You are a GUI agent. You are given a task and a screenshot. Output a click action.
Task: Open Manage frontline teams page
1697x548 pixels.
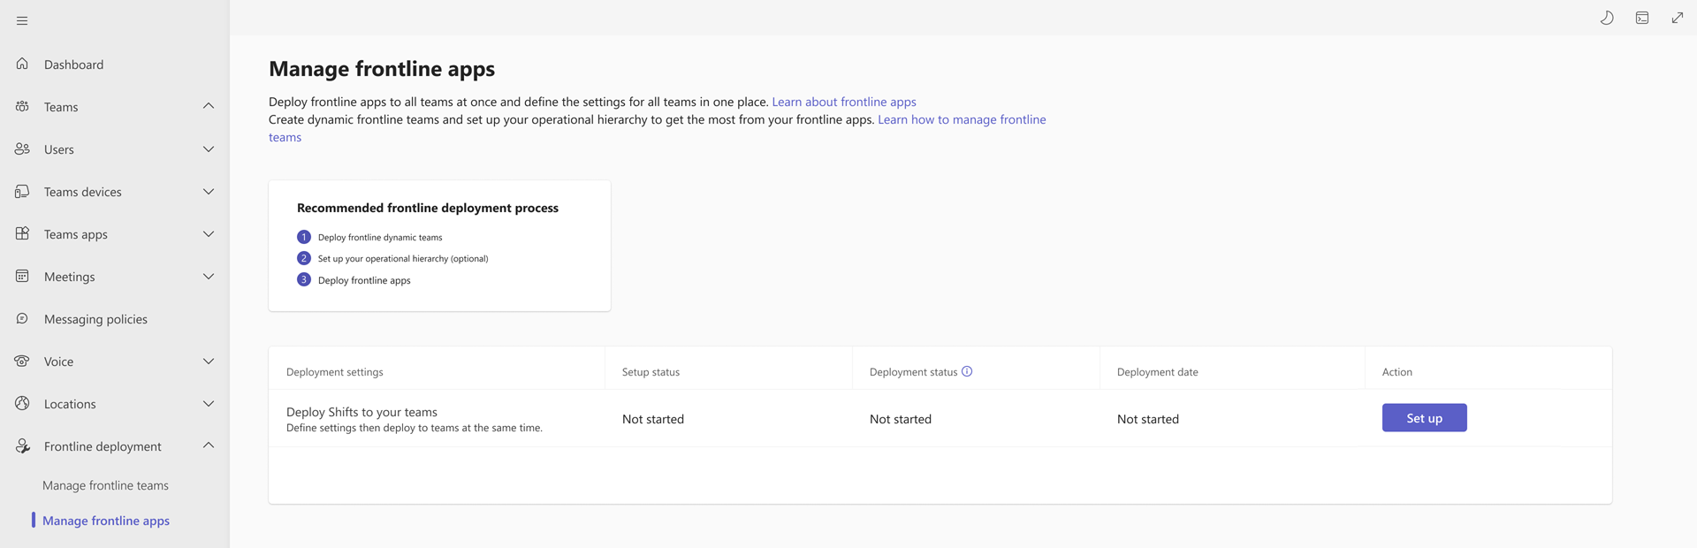[105, 485]
